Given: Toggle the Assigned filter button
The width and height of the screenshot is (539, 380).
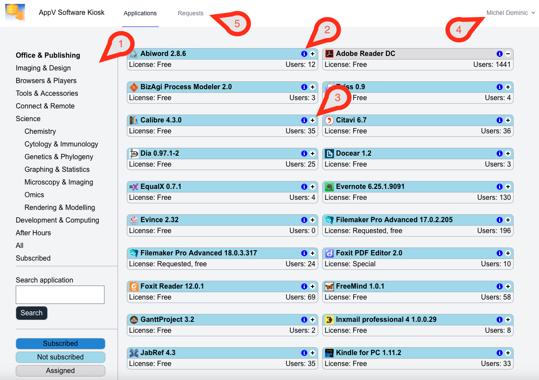Looking at the screenshot, I should click(60, 370).
